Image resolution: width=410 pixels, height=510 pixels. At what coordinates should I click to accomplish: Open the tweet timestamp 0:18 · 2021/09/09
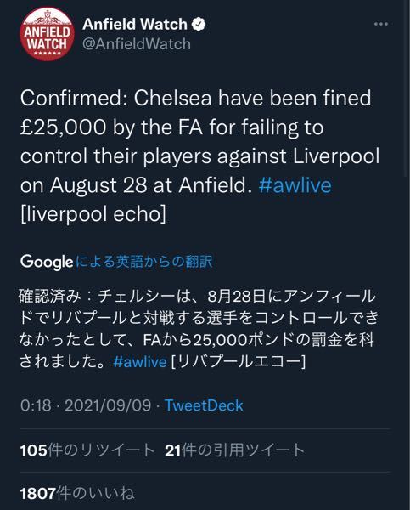[86, 405]
